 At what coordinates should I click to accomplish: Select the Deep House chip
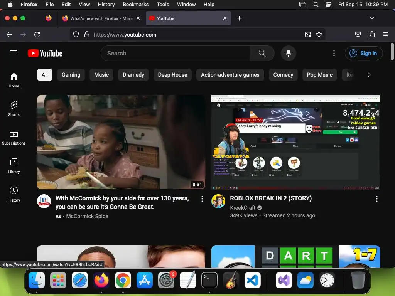(x=172, y=75)
